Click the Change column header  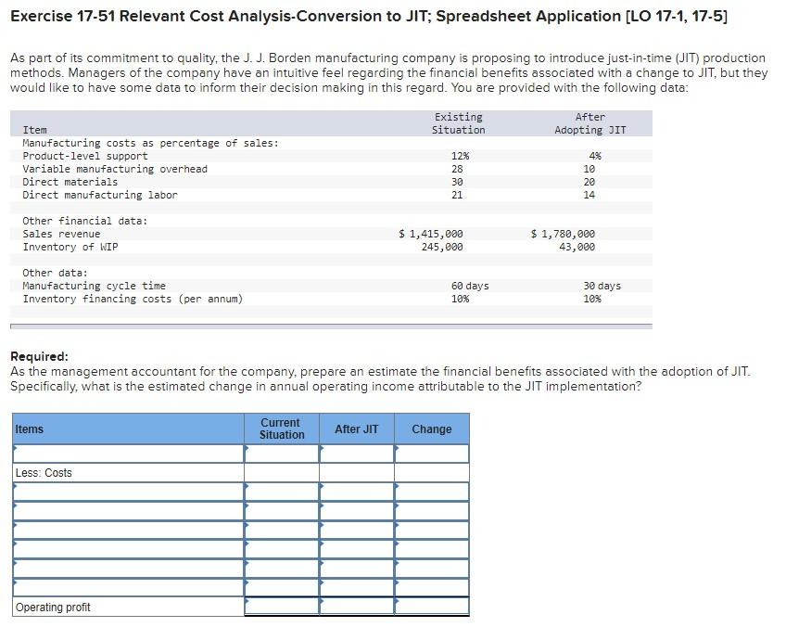point(431,429)
